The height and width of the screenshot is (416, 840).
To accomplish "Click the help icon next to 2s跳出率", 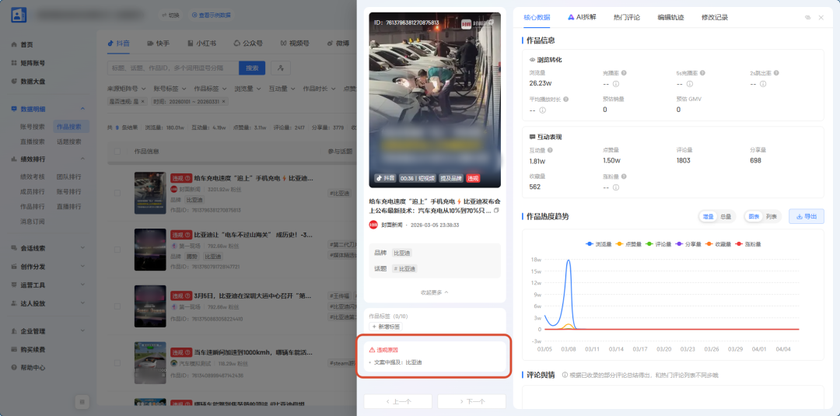I will [x=775, y=73].
